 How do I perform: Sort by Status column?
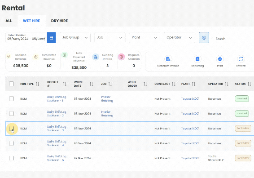click(250, 84)
